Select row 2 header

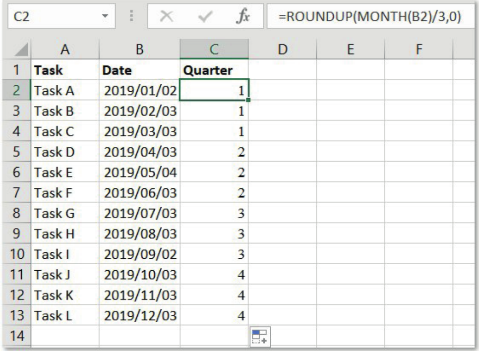[x=17, y=90]
